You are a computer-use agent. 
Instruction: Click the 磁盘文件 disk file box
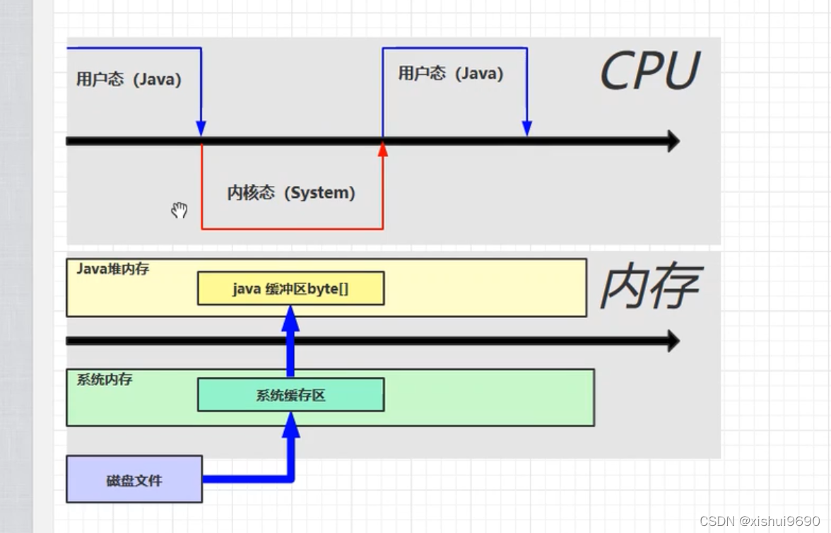pyautogui.click(x=134, y=479)
